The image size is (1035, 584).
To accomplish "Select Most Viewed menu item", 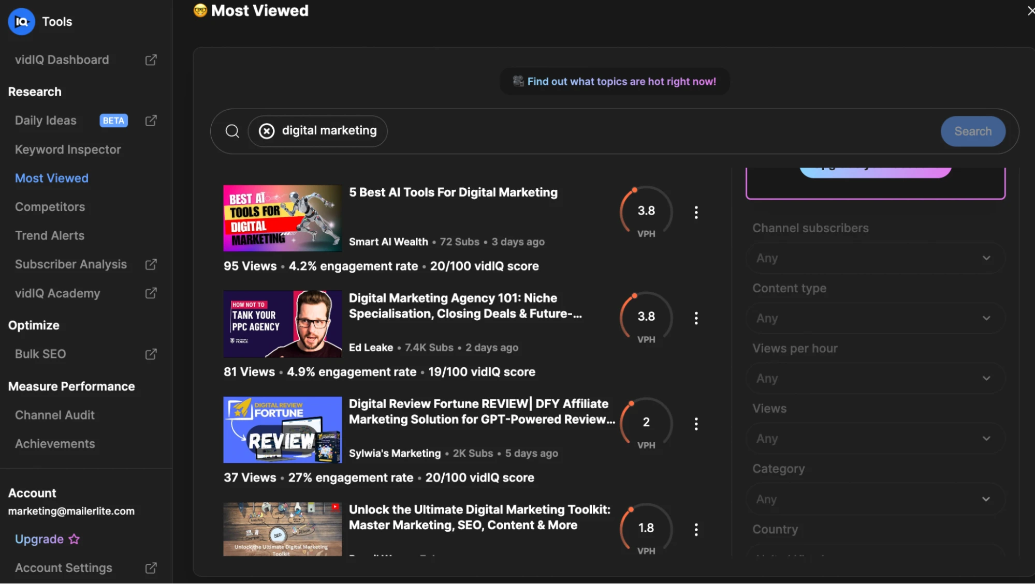I will (51, 178).
